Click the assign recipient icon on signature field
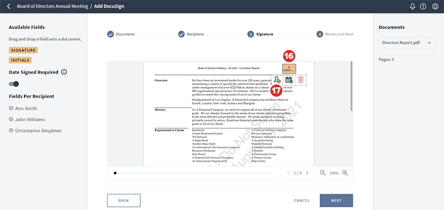 click(277, 80)
